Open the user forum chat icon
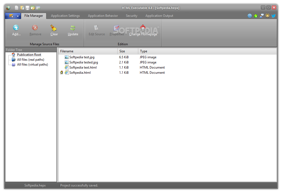282x193 pixels. coord(261,16)
